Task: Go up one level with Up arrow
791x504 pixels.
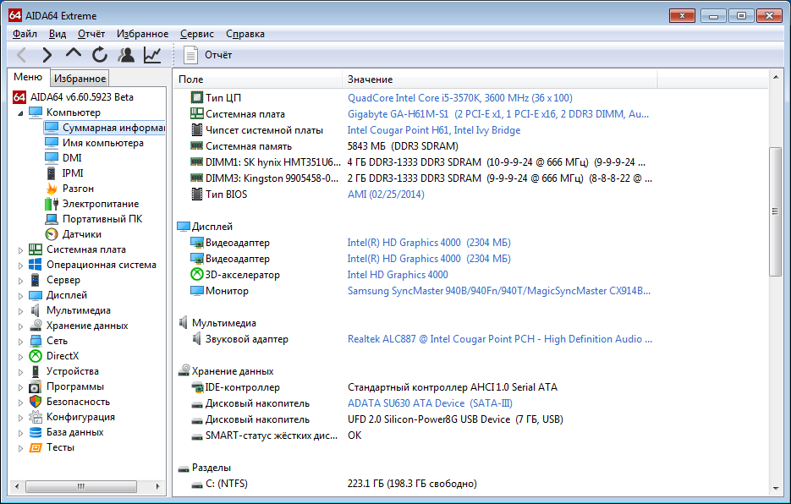Action: 74,55
